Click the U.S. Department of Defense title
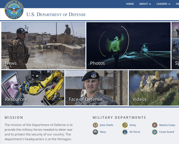 (56, 15)
